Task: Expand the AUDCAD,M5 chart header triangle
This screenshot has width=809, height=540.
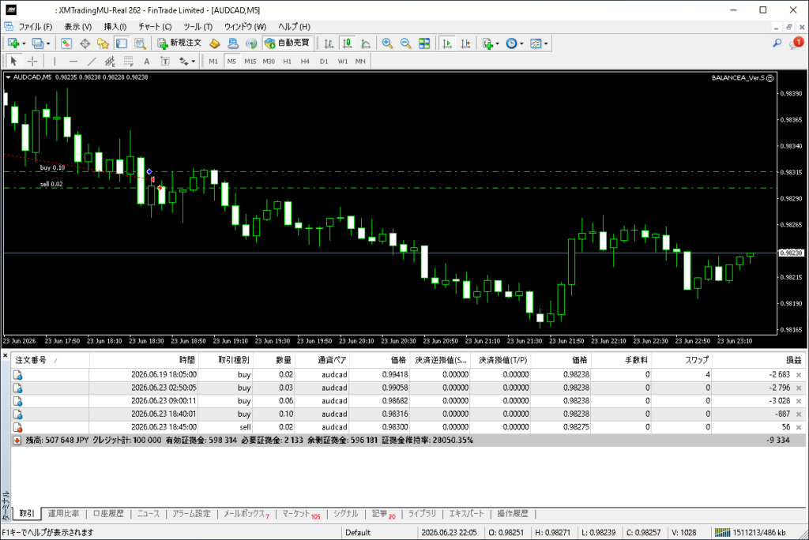Action: tap(8, 77)
